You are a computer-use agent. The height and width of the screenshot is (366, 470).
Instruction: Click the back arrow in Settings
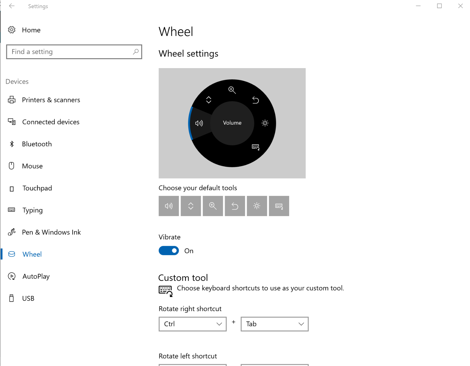pos(12,6)
